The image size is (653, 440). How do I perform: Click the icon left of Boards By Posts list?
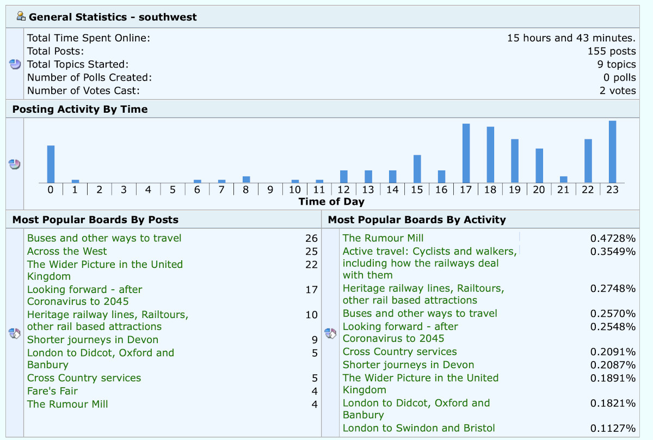pos(15,333)
